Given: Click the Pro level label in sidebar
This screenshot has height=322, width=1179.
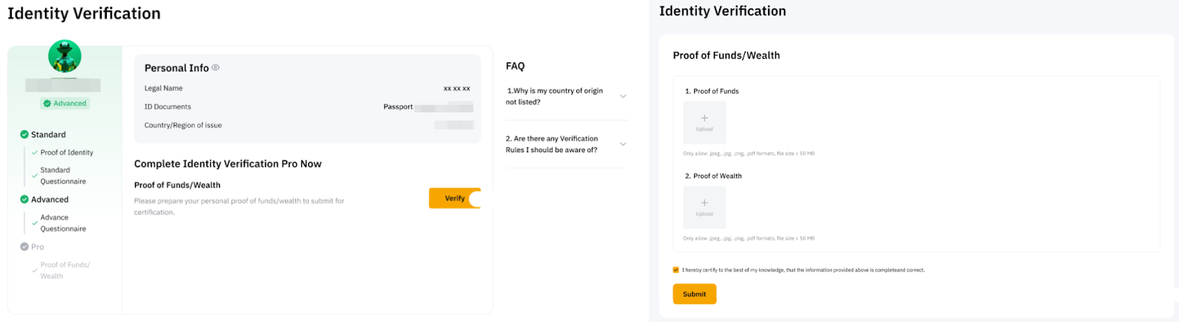Looking at the screenshot, I should click(x=38, y=247).
